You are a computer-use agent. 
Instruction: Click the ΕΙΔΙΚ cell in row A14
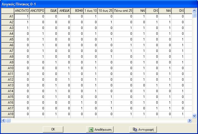[51, 91]
